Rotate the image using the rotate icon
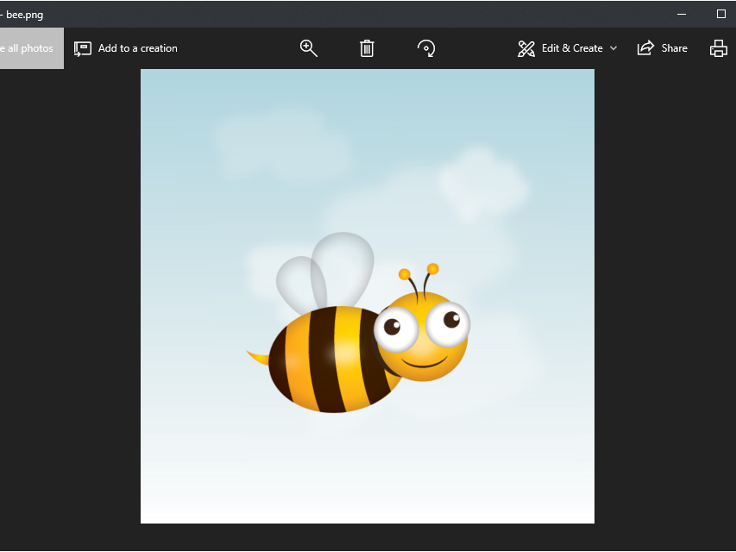The image size is (736, 552). [x=425, y=48]
